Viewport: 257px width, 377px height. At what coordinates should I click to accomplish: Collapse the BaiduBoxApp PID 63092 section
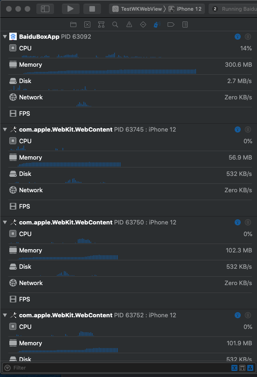5,37
